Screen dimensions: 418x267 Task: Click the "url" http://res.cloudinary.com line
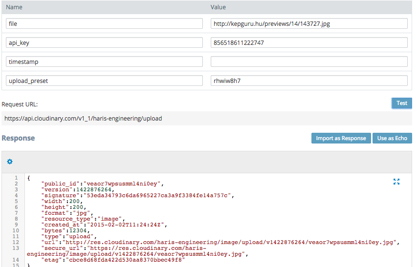[x=220, y=242]
